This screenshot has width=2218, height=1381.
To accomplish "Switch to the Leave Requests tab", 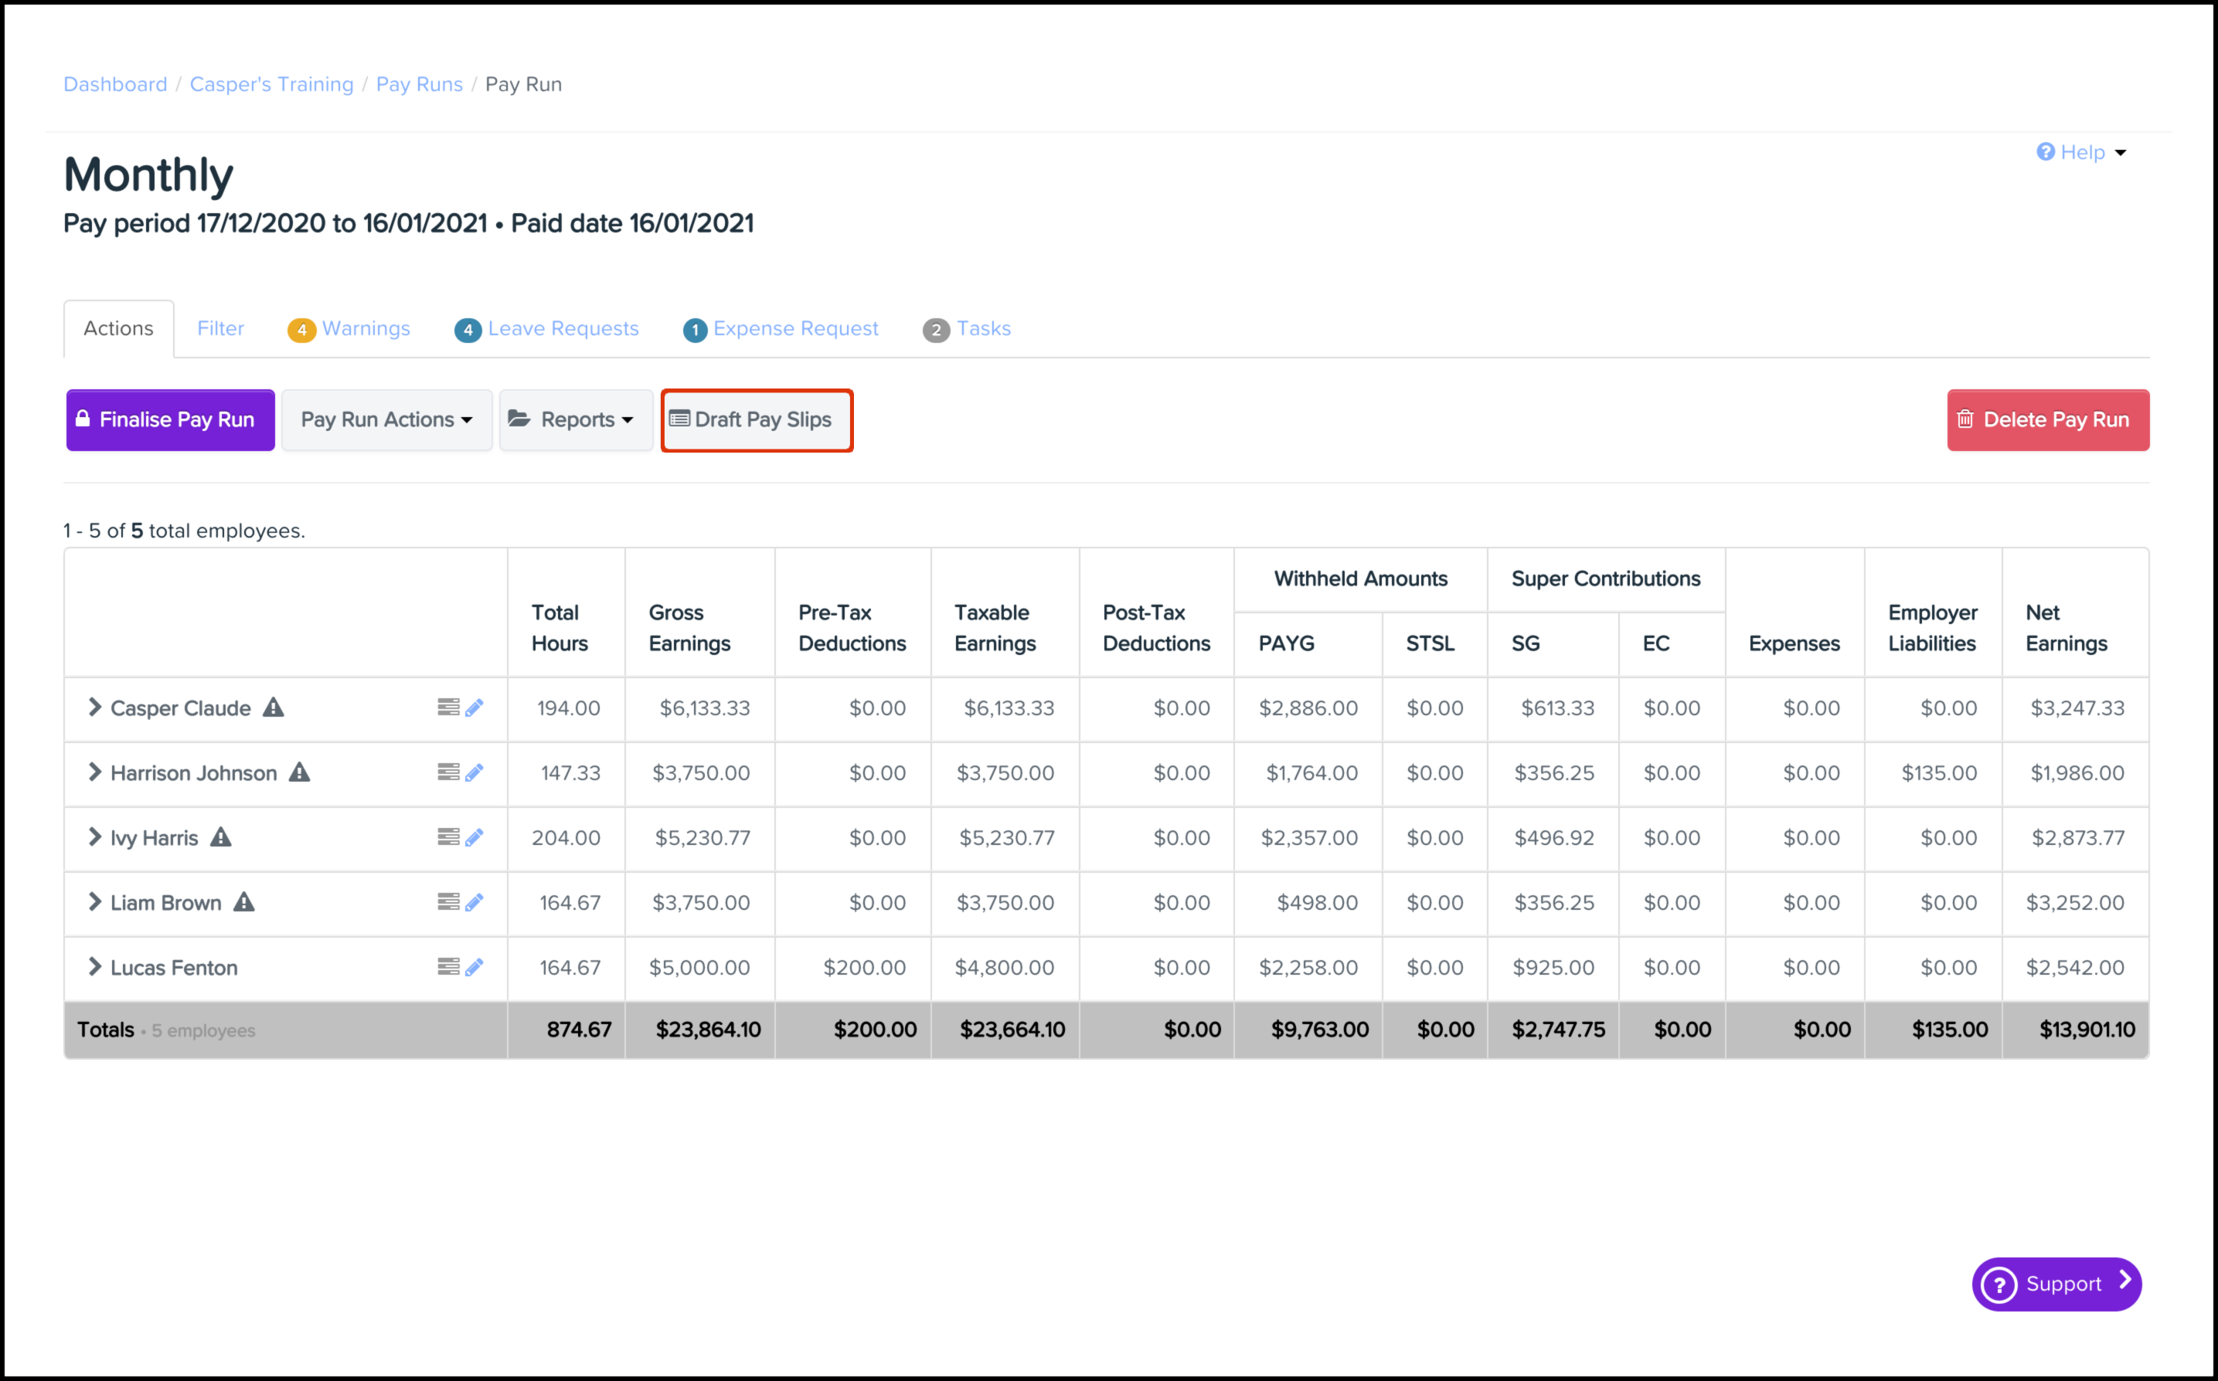I will [547, 329].
